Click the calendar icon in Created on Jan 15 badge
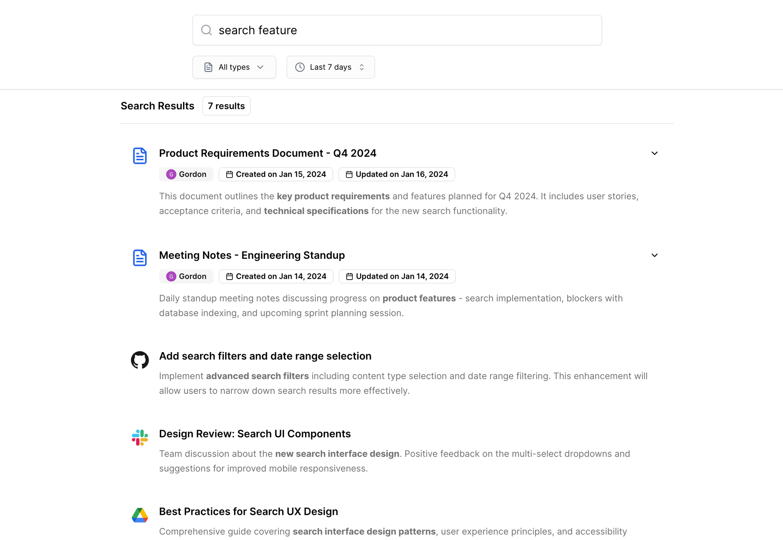The width and height of the screenshot is (783, 540). [230, 174]
